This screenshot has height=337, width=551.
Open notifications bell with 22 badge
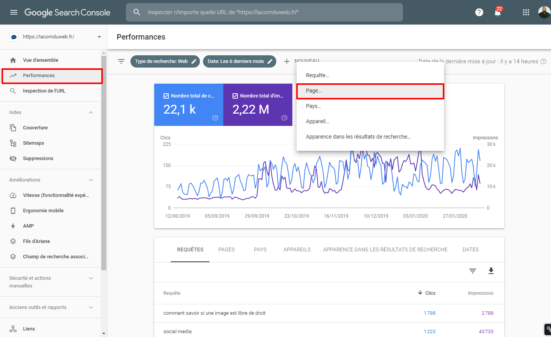click(498, 12)
